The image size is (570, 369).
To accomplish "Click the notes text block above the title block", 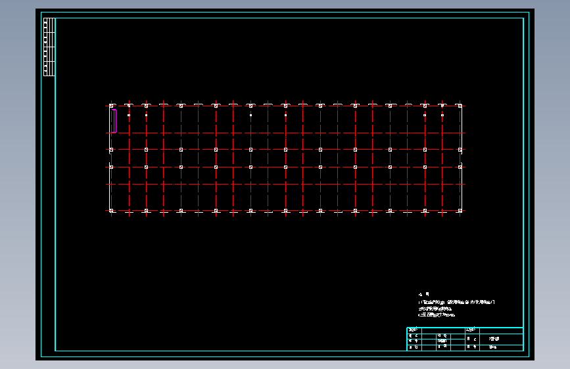I will 456,305.
